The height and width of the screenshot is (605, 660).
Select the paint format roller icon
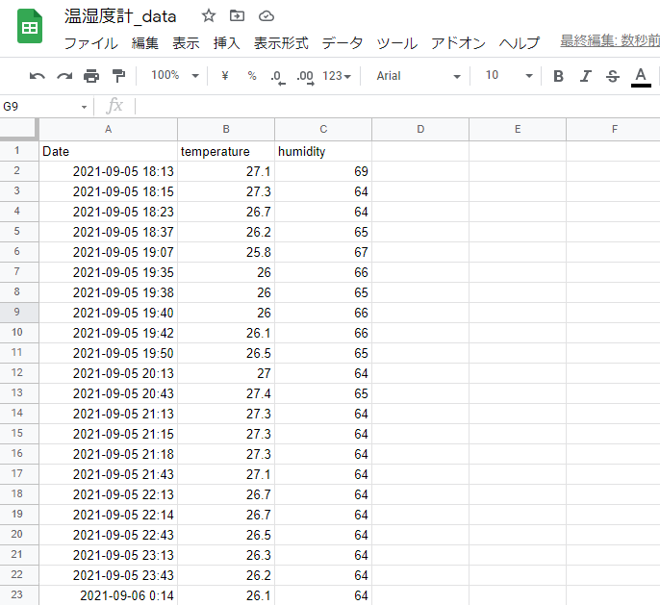tap(118, 76)
